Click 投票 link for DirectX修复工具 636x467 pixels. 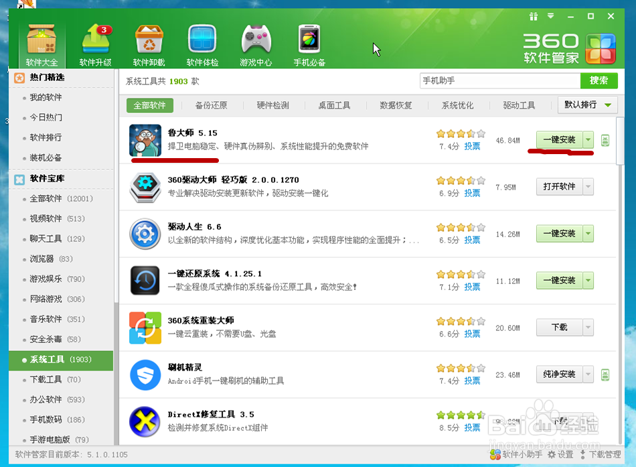point(472,427)
